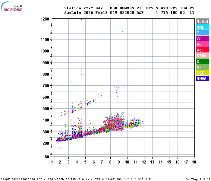The width and height of the screenshot is (211, 181).
Task: Click the PPS value 100
Action: pos(174,13)
